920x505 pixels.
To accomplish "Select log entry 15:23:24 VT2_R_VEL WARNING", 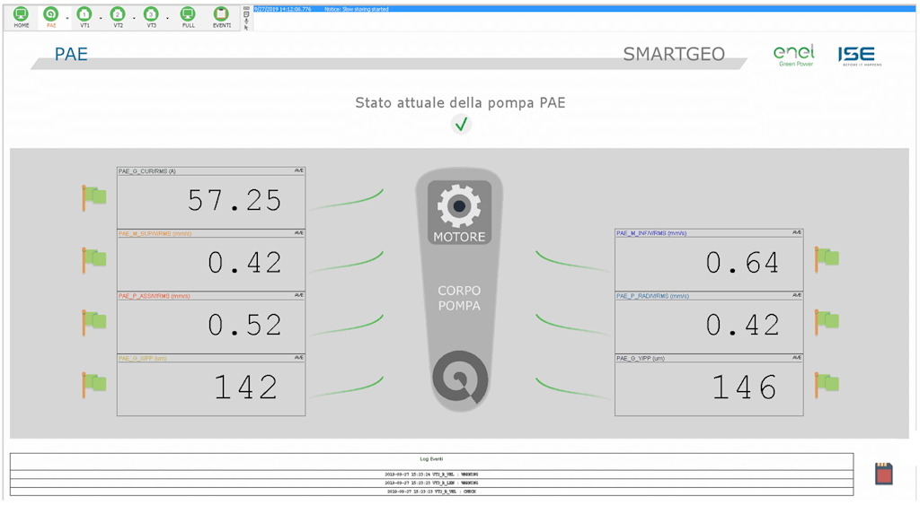I will [x=432, y=475].
